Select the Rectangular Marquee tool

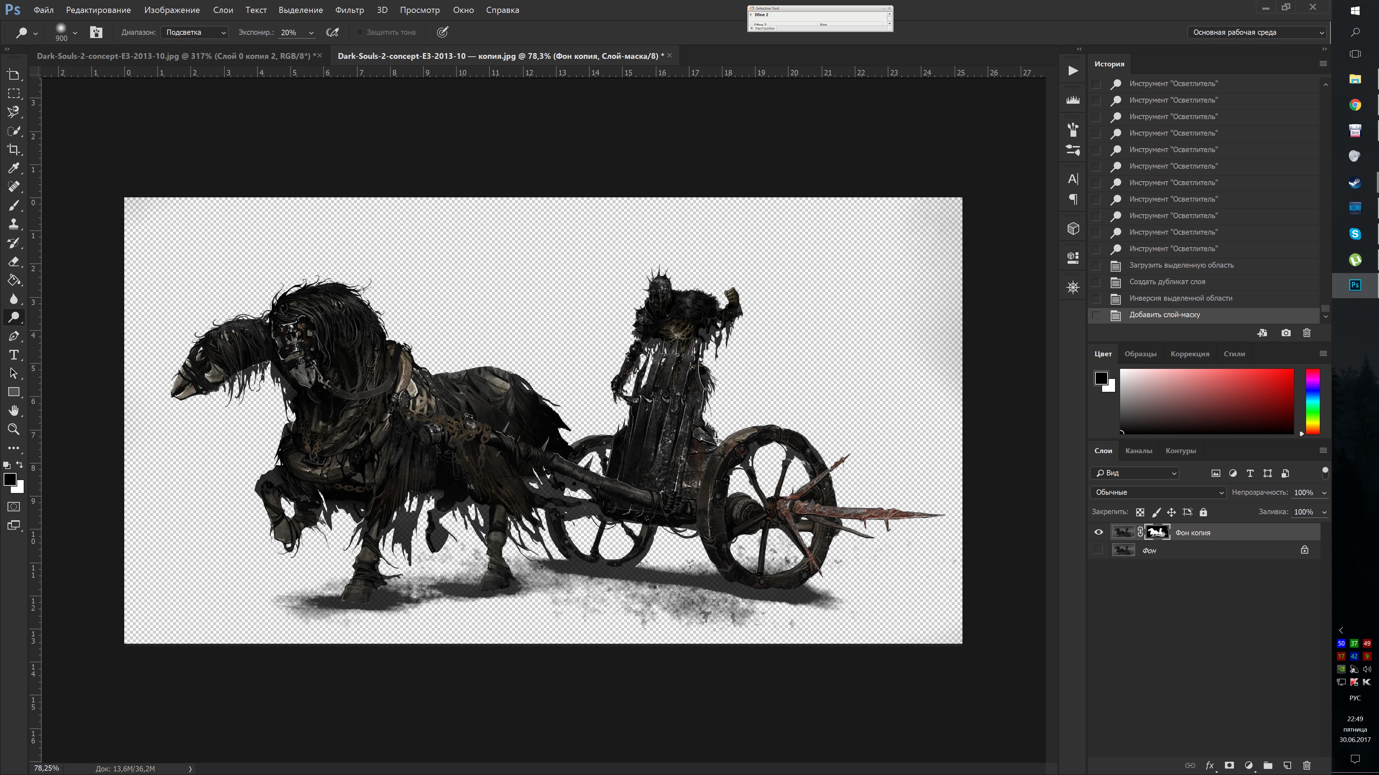(x=14, y=94)
